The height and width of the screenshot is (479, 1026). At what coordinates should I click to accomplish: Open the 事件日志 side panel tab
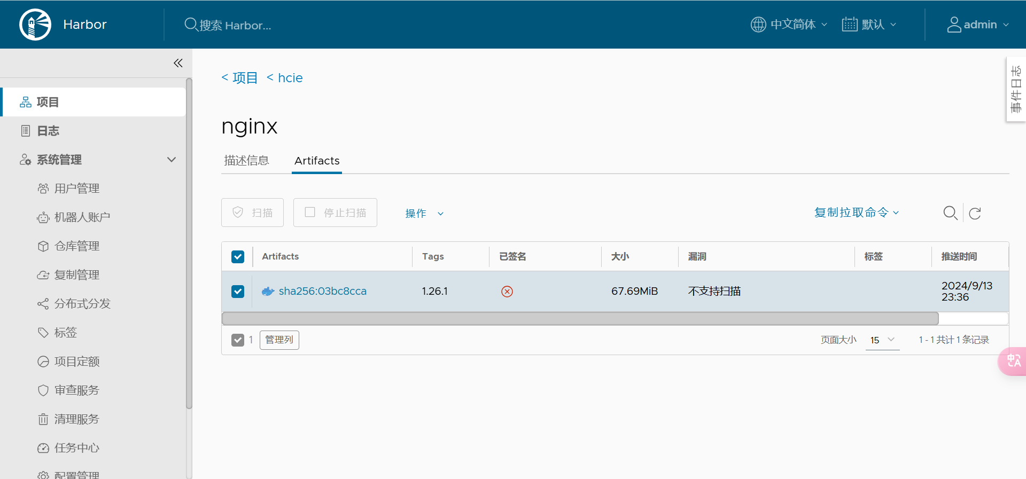tap(1016, 89)
